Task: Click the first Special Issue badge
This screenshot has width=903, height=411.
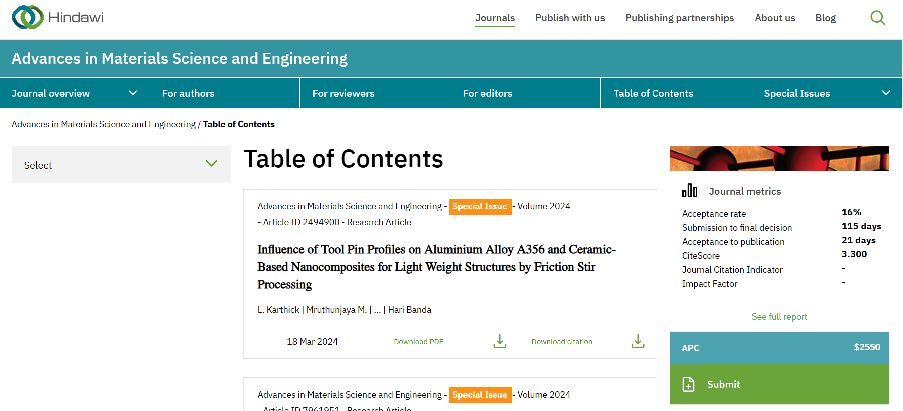Action: pyautogui.click(x=480, y=206)
